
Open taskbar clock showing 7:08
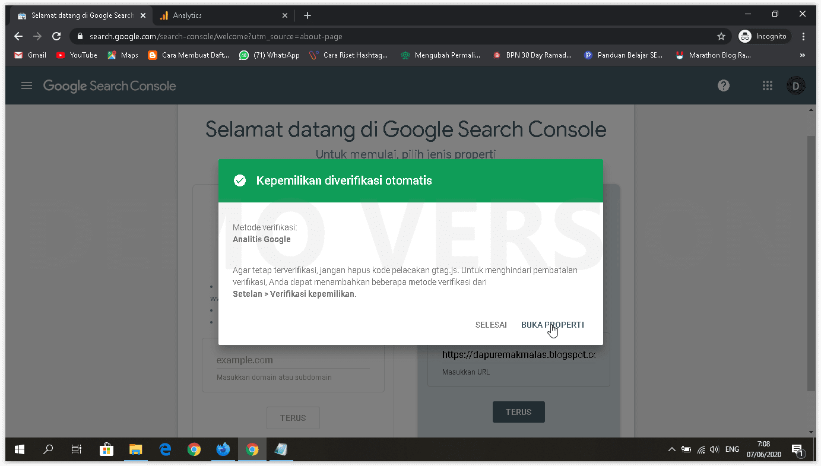tap(763, 449)
